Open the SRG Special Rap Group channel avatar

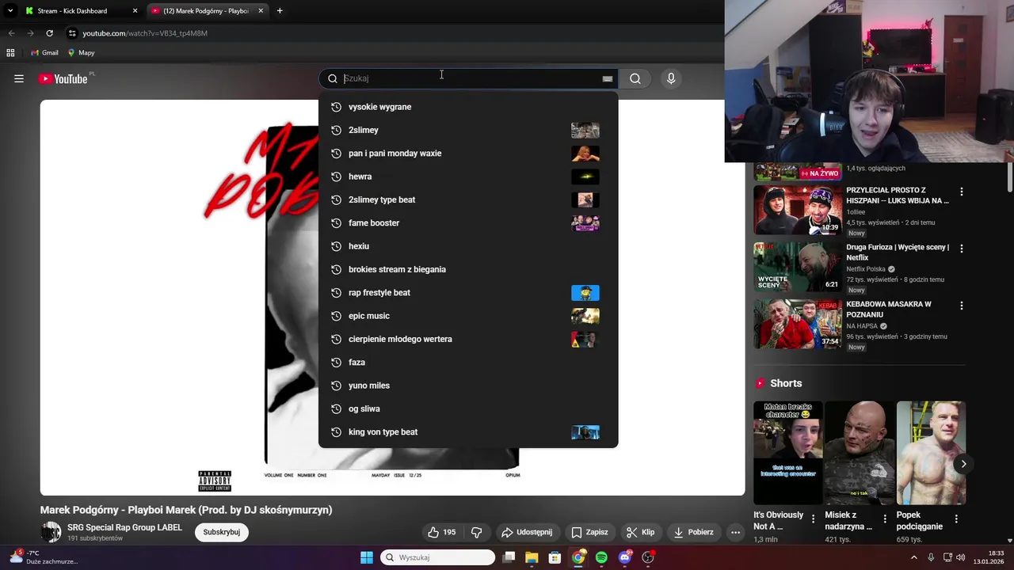pos(51,532)
